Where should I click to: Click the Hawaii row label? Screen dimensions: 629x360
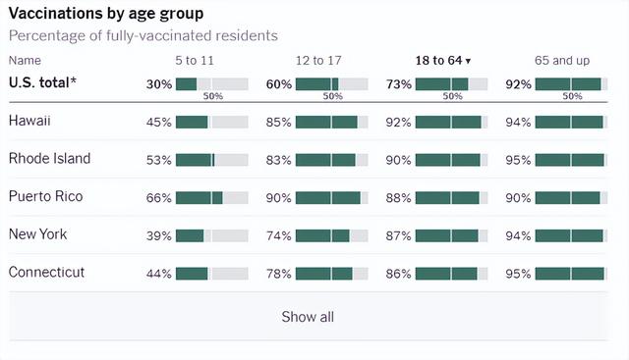(x=29, y=121)
